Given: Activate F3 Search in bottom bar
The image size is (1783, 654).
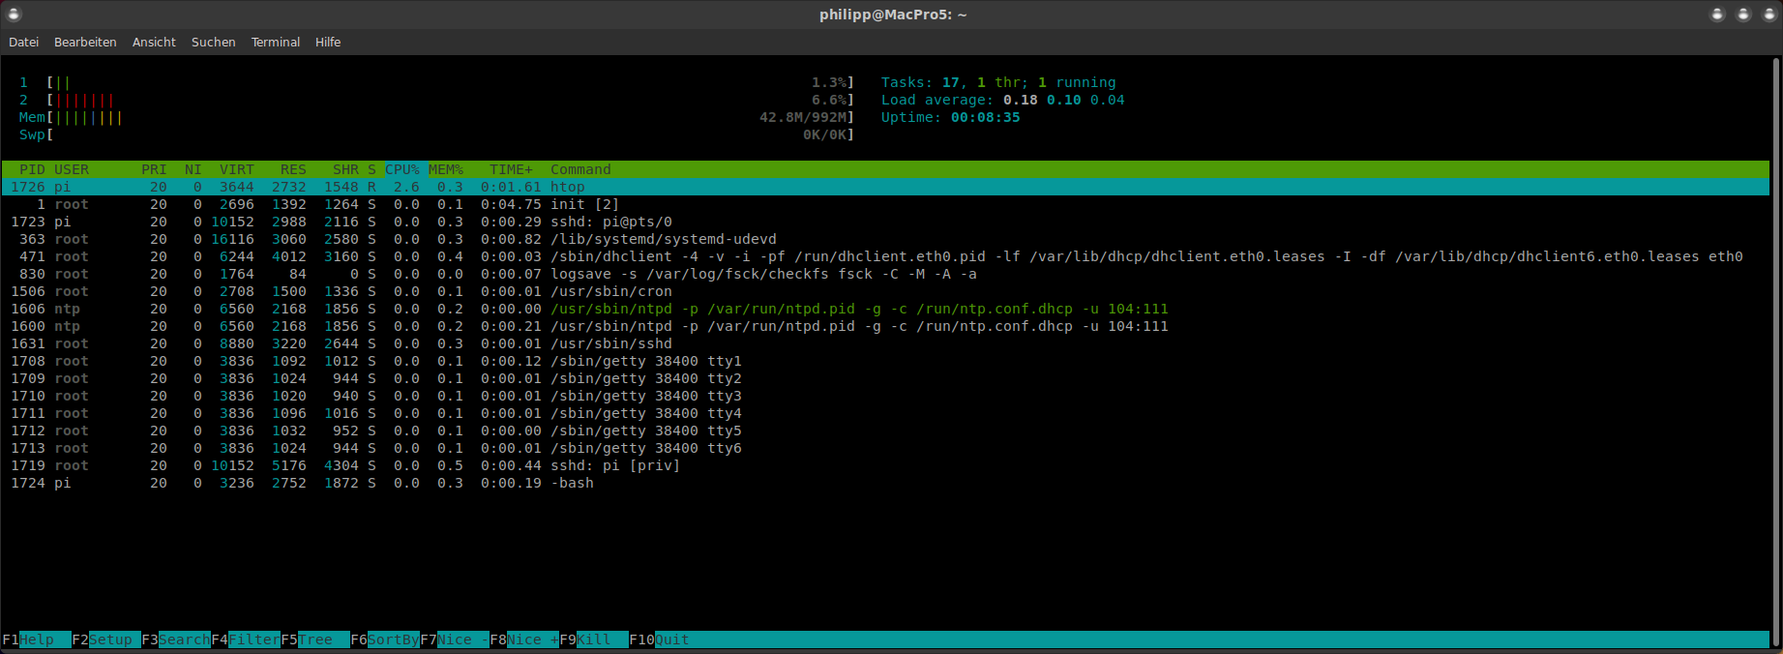Looking at the screenshot, I should (x=182, y=639).
